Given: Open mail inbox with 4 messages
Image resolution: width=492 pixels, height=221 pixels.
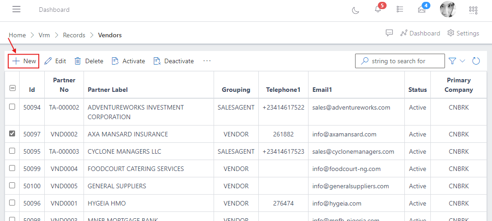Looking at the screenshot, I should pyautogui.click(x=422, y=10).
